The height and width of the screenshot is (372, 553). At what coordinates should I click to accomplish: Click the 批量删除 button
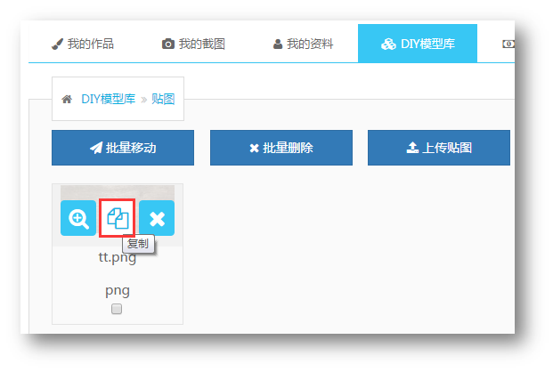(x=281, y=148)
